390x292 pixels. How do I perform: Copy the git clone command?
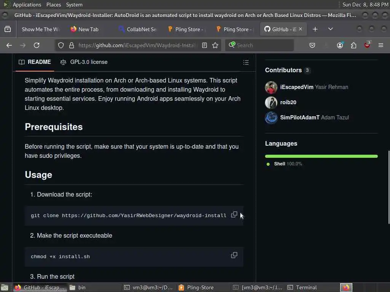234,214
